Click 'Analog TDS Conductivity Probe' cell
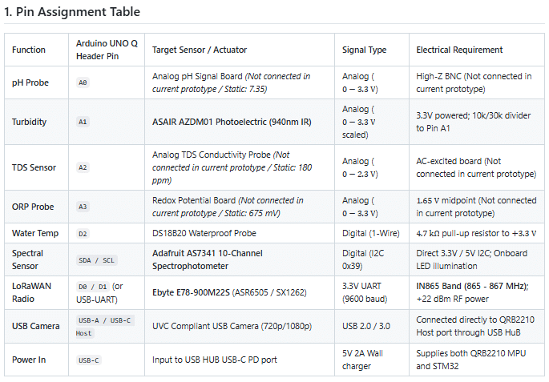The image size is (549, 382). pos(240,167)
